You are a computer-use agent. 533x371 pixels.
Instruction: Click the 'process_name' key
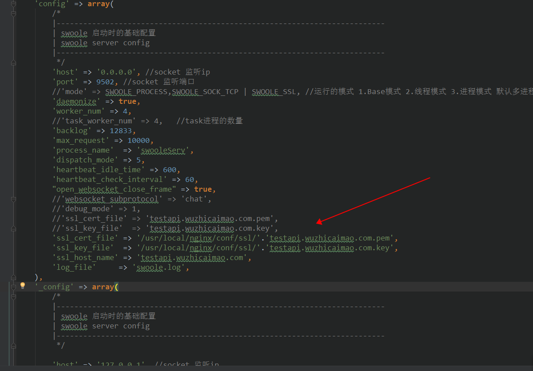click(x=83, y=150)
